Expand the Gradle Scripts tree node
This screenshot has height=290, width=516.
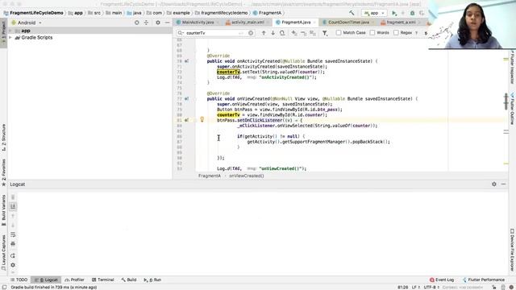click(10, 38)
